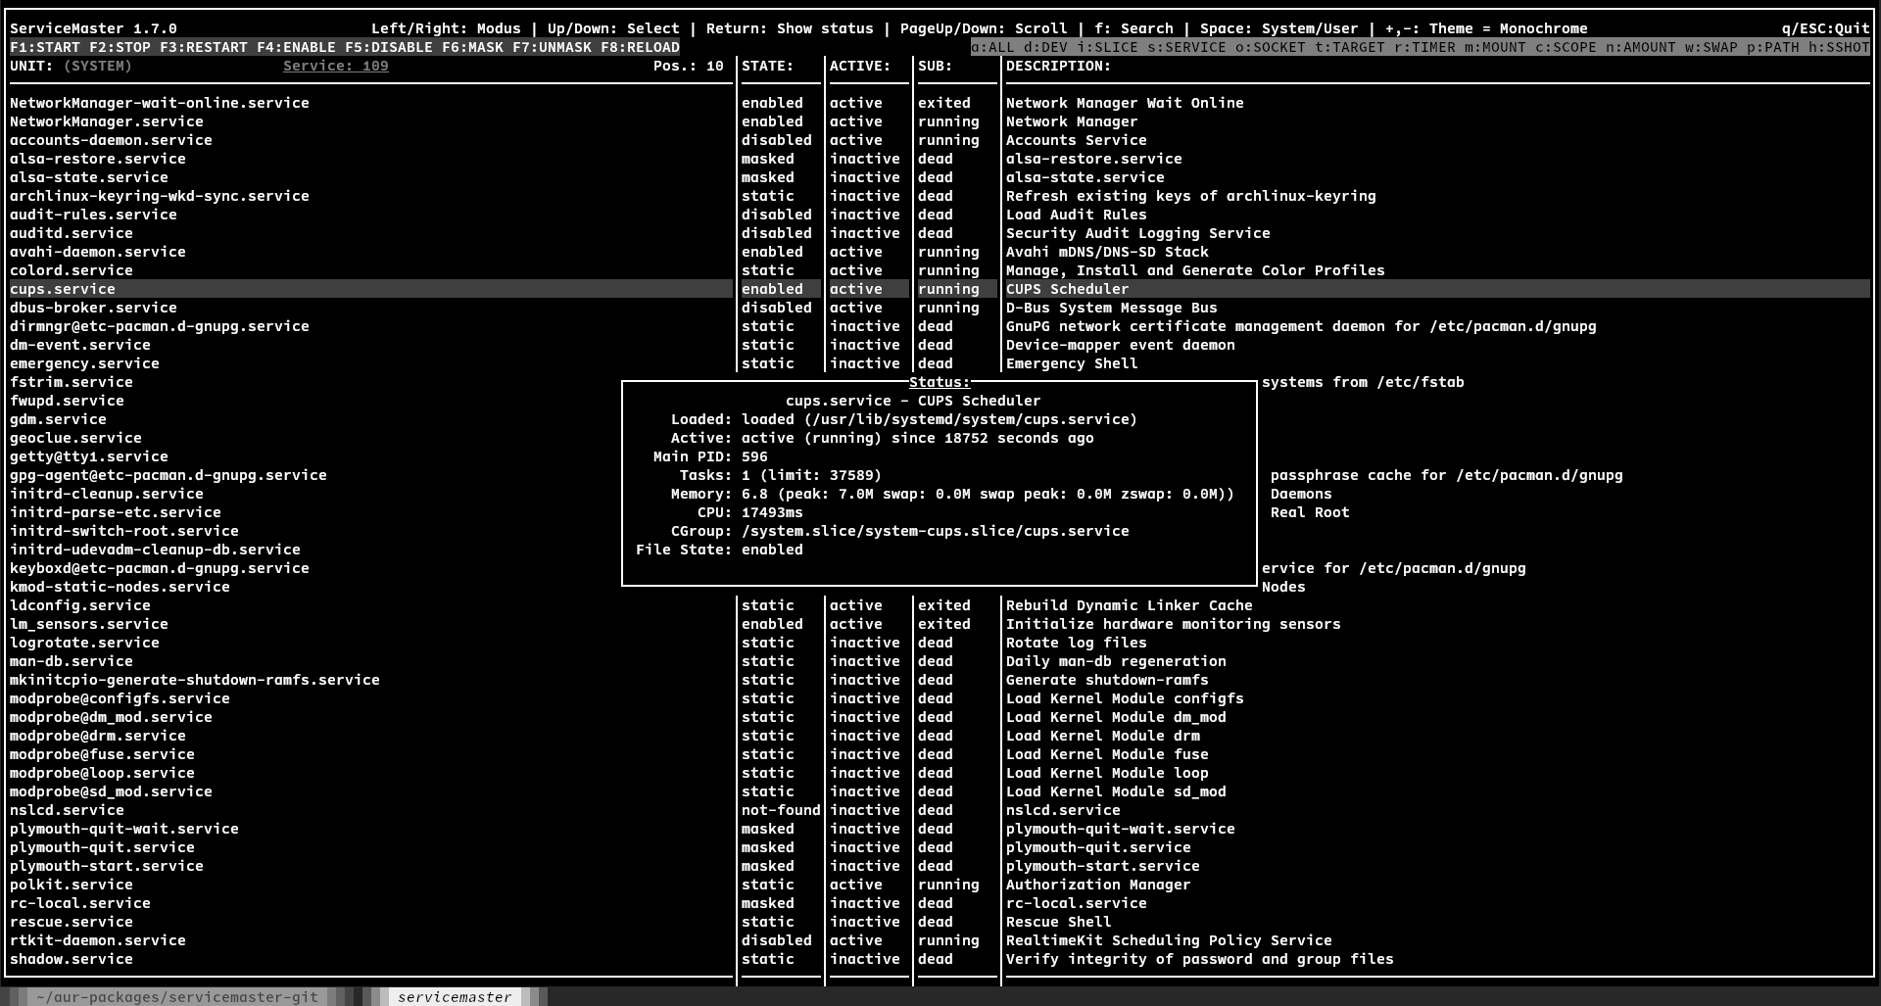Click the q/ESC:Quit label

(x=1826, y=28)
